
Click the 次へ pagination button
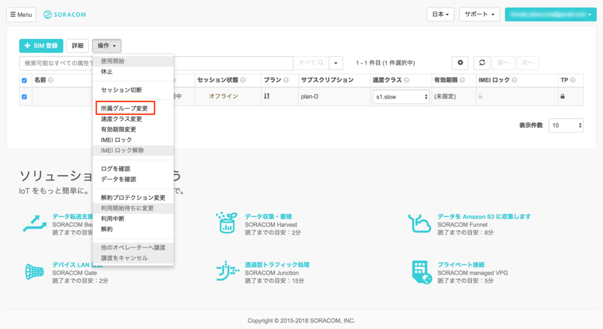pyautogui.click(x=527, y=62)
